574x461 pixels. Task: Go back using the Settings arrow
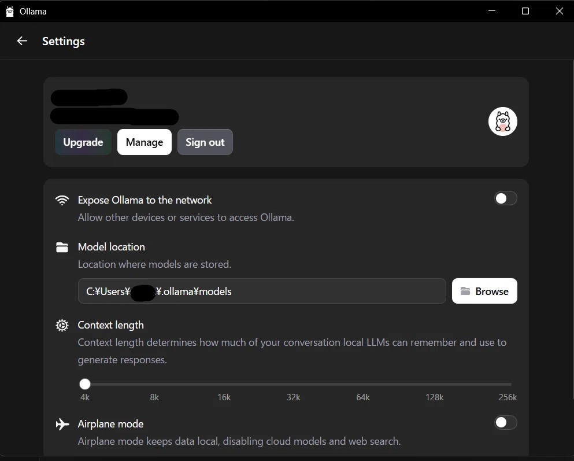tap(23, 41)
